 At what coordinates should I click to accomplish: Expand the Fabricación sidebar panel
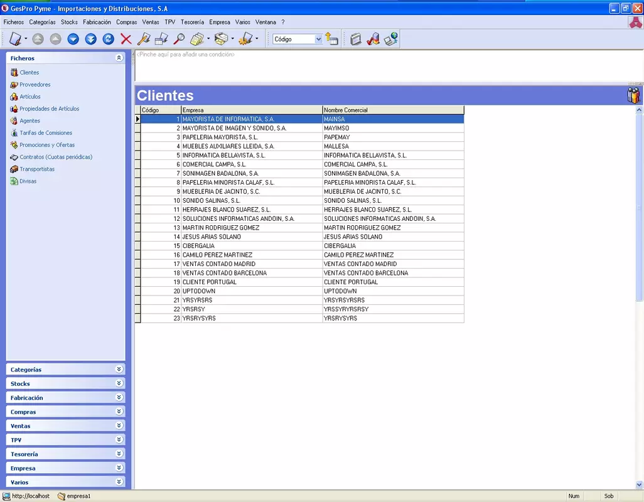[x=119, y=397]
